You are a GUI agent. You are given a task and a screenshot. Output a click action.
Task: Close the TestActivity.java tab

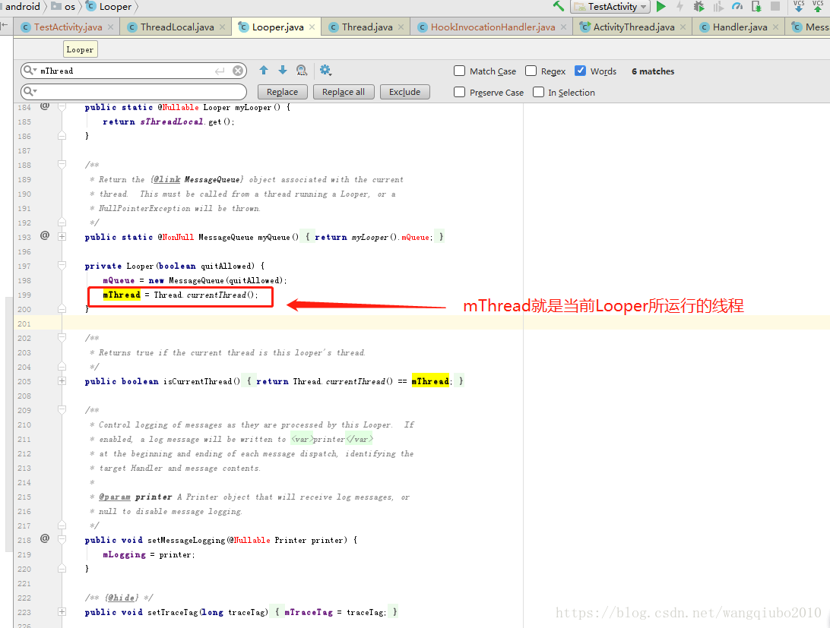click(110, 27)
